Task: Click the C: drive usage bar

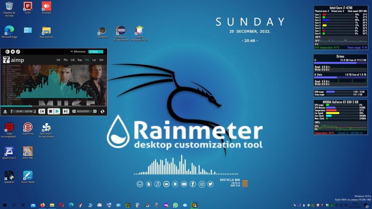Action: pos(340,63)
